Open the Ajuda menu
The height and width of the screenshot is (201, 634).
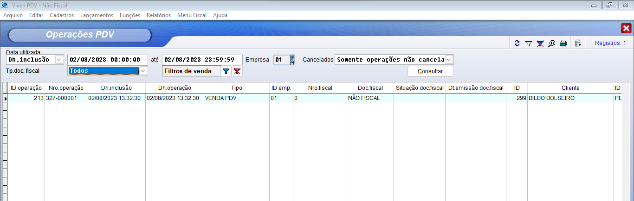tap(220, 15)
